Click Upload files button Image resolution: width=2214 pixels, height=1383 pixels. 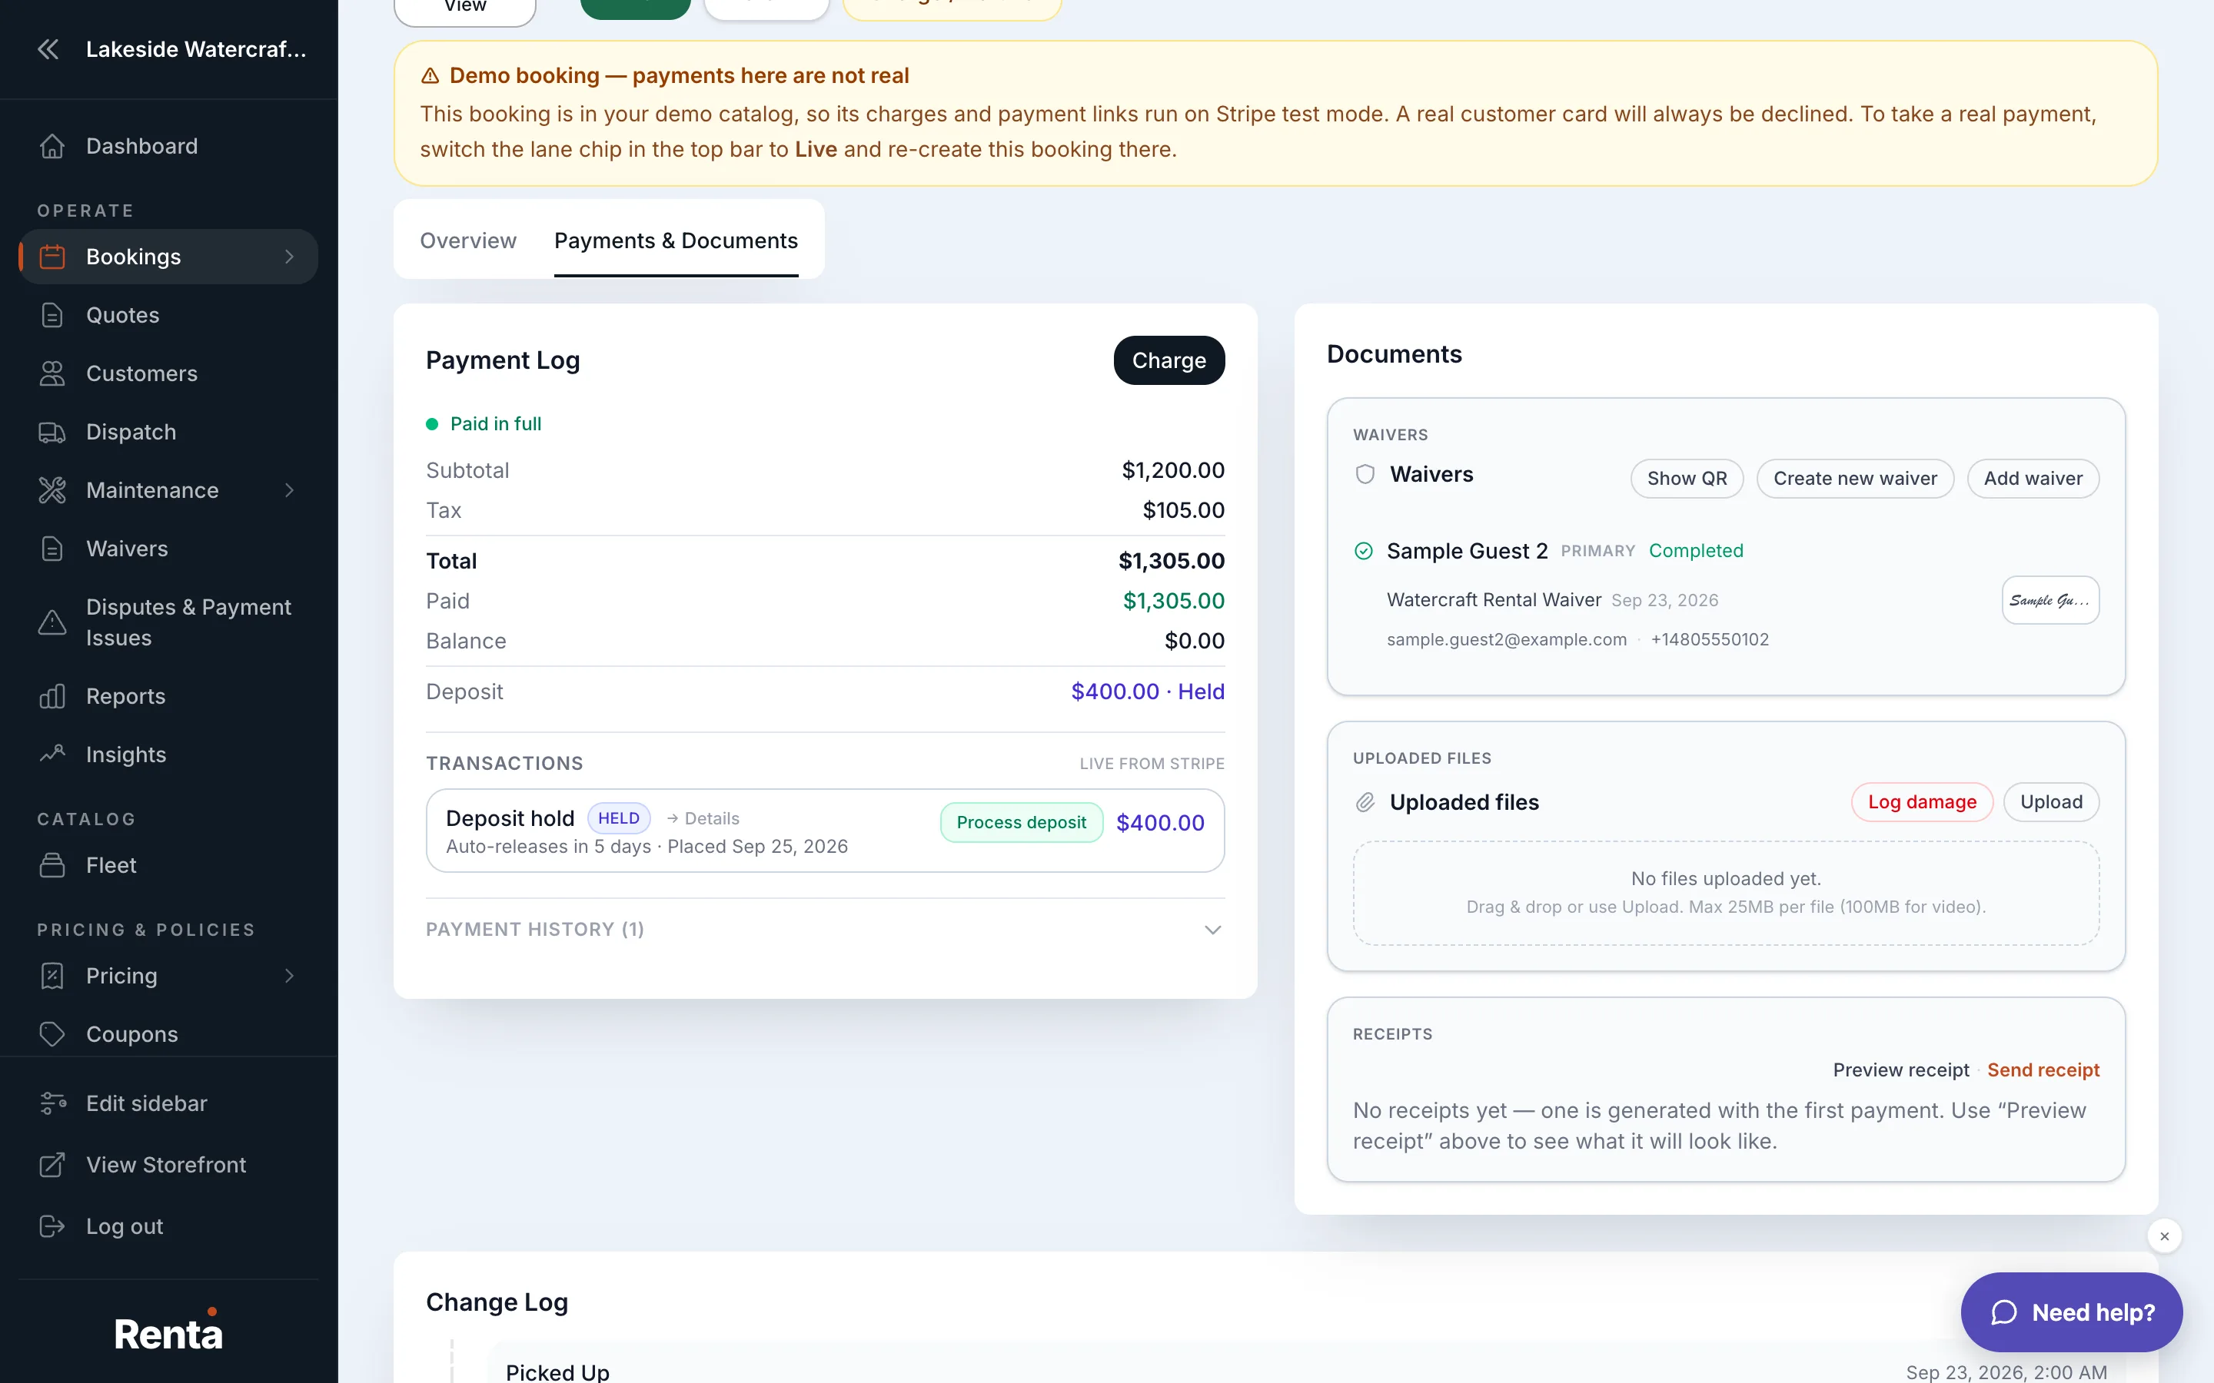[2051, 802]
